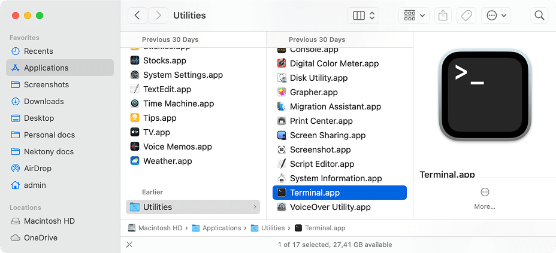
Task: Click the Favorites sidebar heading
Action: (x=25, y=38)
